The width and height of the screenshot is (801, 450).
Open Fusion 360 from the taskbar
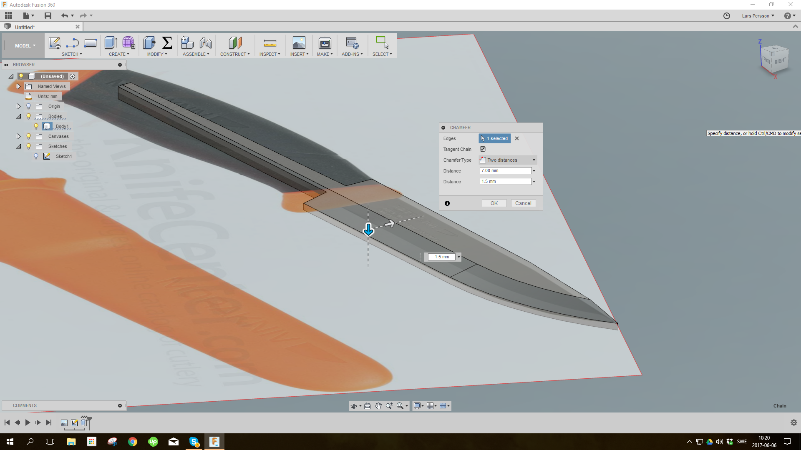coord(214,441)
